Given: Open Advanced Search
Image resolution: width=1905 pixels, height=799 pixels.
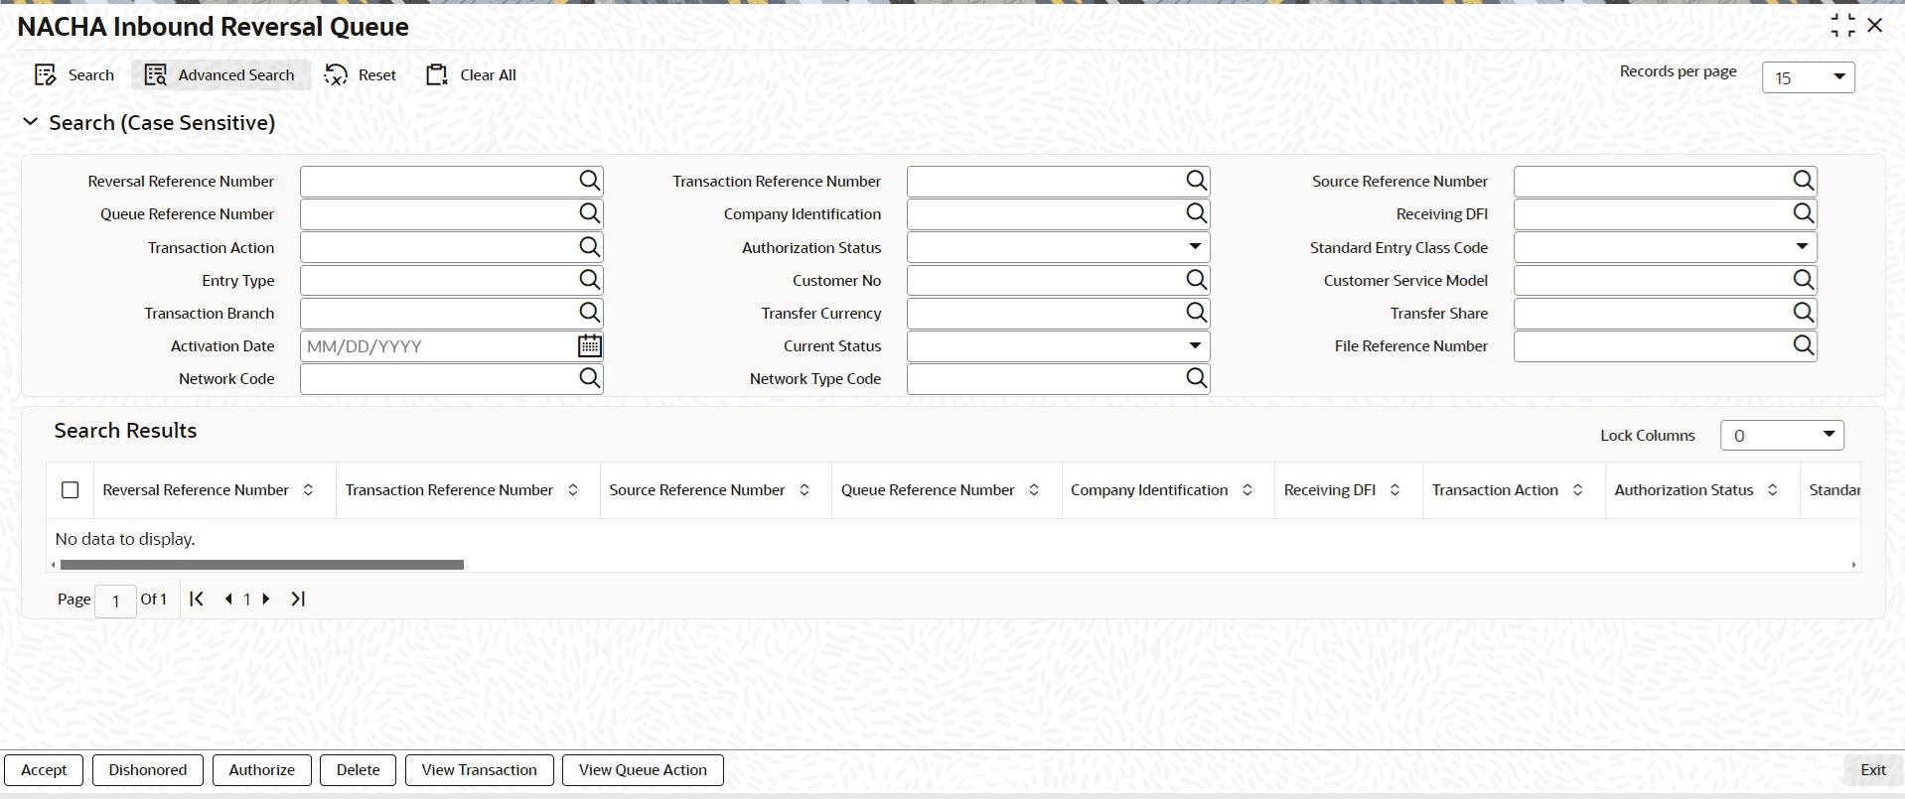Looking at the screenshot, I should click(220, 75).
